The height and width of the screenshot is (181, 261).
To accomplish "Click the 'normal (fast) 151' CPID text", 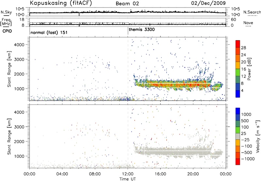I will [49, 32].
